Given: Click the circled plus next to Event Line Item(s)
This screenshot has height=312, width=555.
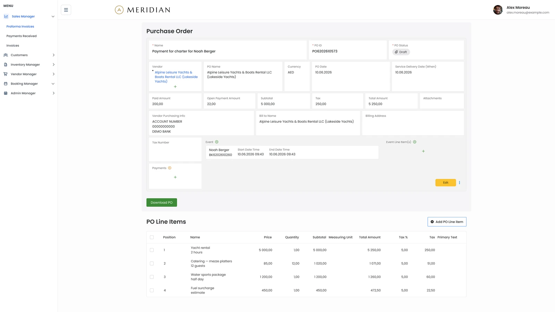Looking at the screenshot, I should (x=415, y=142).
